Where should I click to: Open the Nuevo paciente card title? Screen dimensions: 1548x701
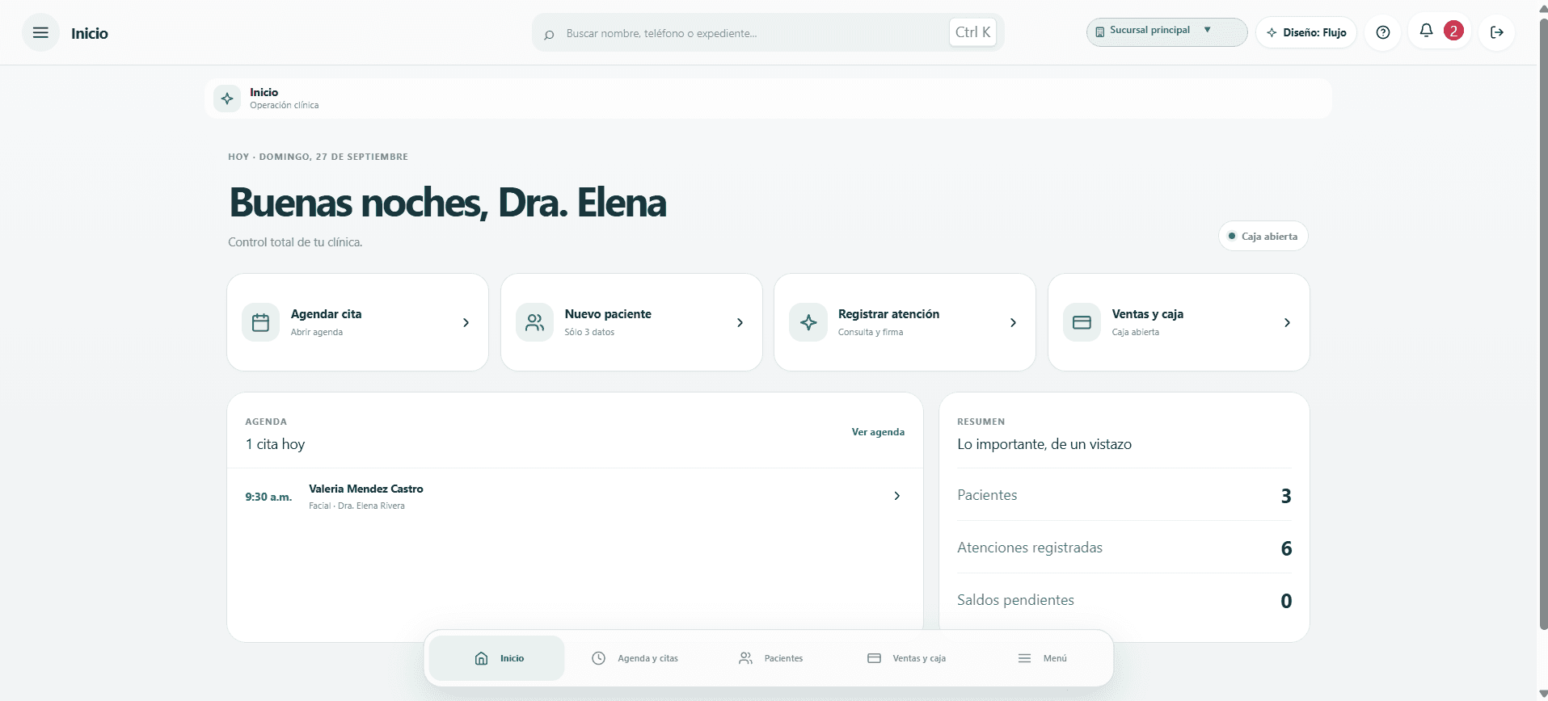pyautogui.click(x=608, y=314)
